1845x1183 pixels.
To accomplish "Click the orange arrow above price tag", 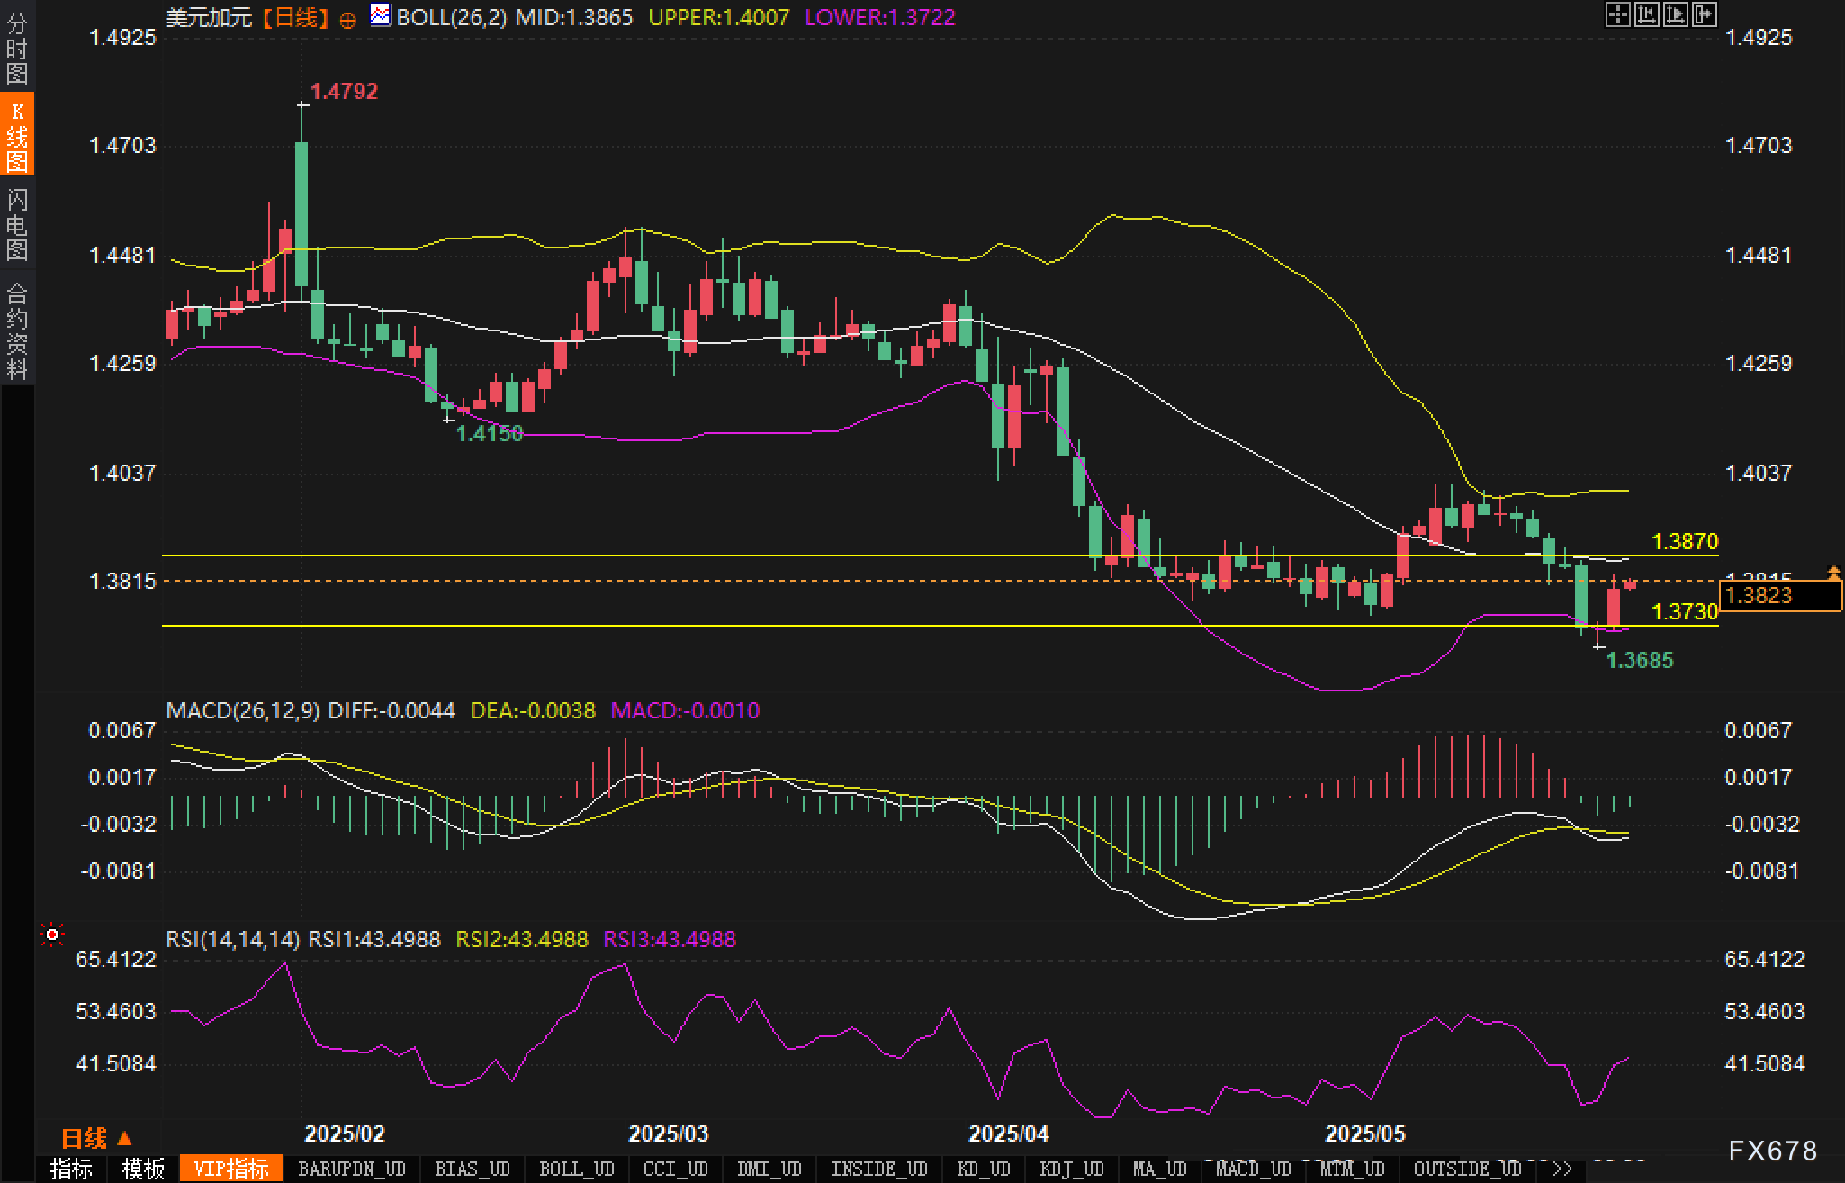I will pos(1833,572).
